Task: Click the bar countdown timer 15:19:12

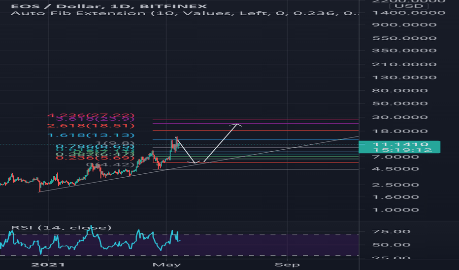Action: (402, 150)
